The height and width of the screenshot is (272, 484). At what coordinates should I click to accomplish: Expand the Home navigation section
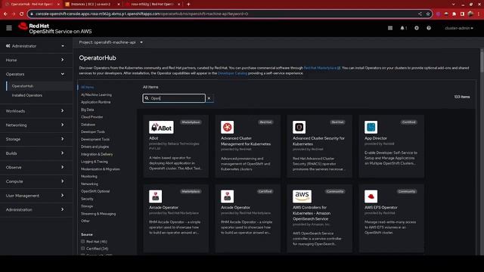point(36,60)
